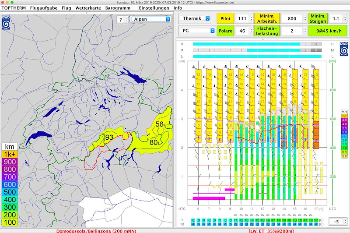Click the 15 UTC hour on time axis
Image resolution: width=350 pixels, height=233 pixels.
[294, 209]
